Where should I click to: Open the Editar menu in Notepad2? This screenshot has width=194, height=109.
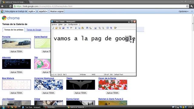tap(60, 25)
